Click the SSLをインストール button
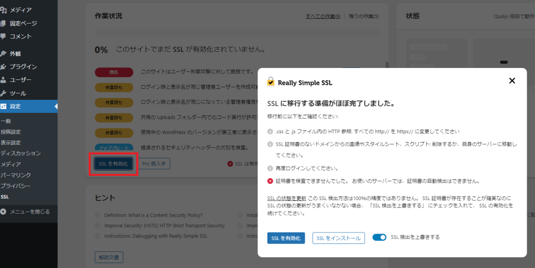 point(339,238)
